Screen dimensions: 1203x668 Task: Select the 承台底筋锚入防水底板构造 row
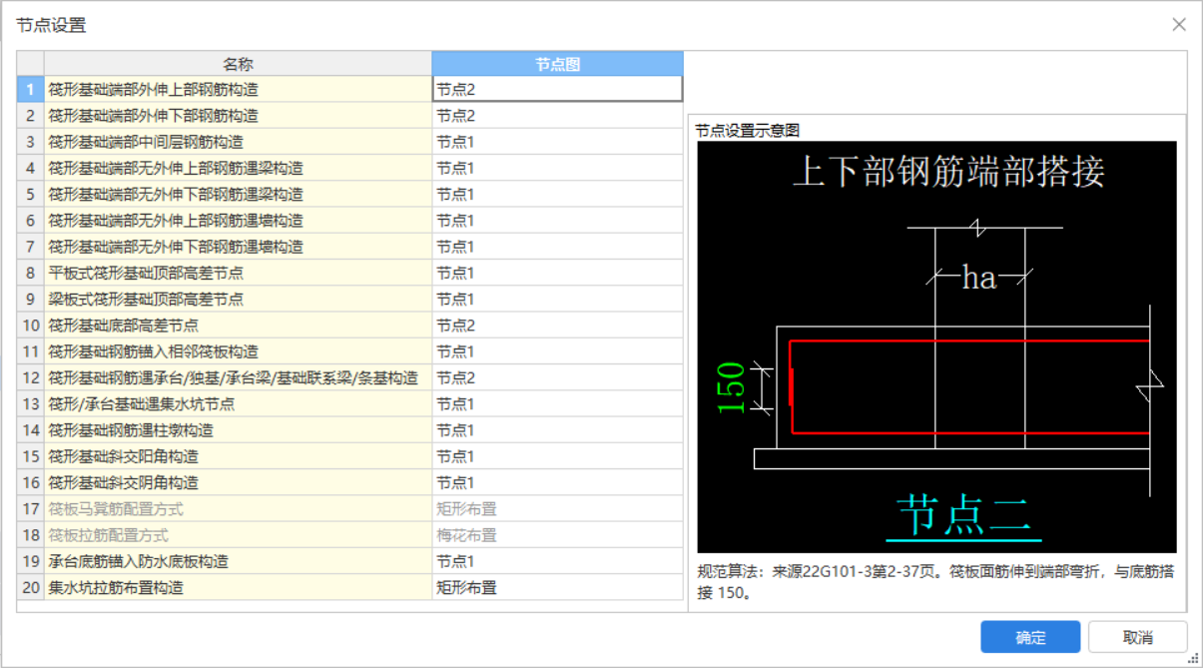coord(238,561)
